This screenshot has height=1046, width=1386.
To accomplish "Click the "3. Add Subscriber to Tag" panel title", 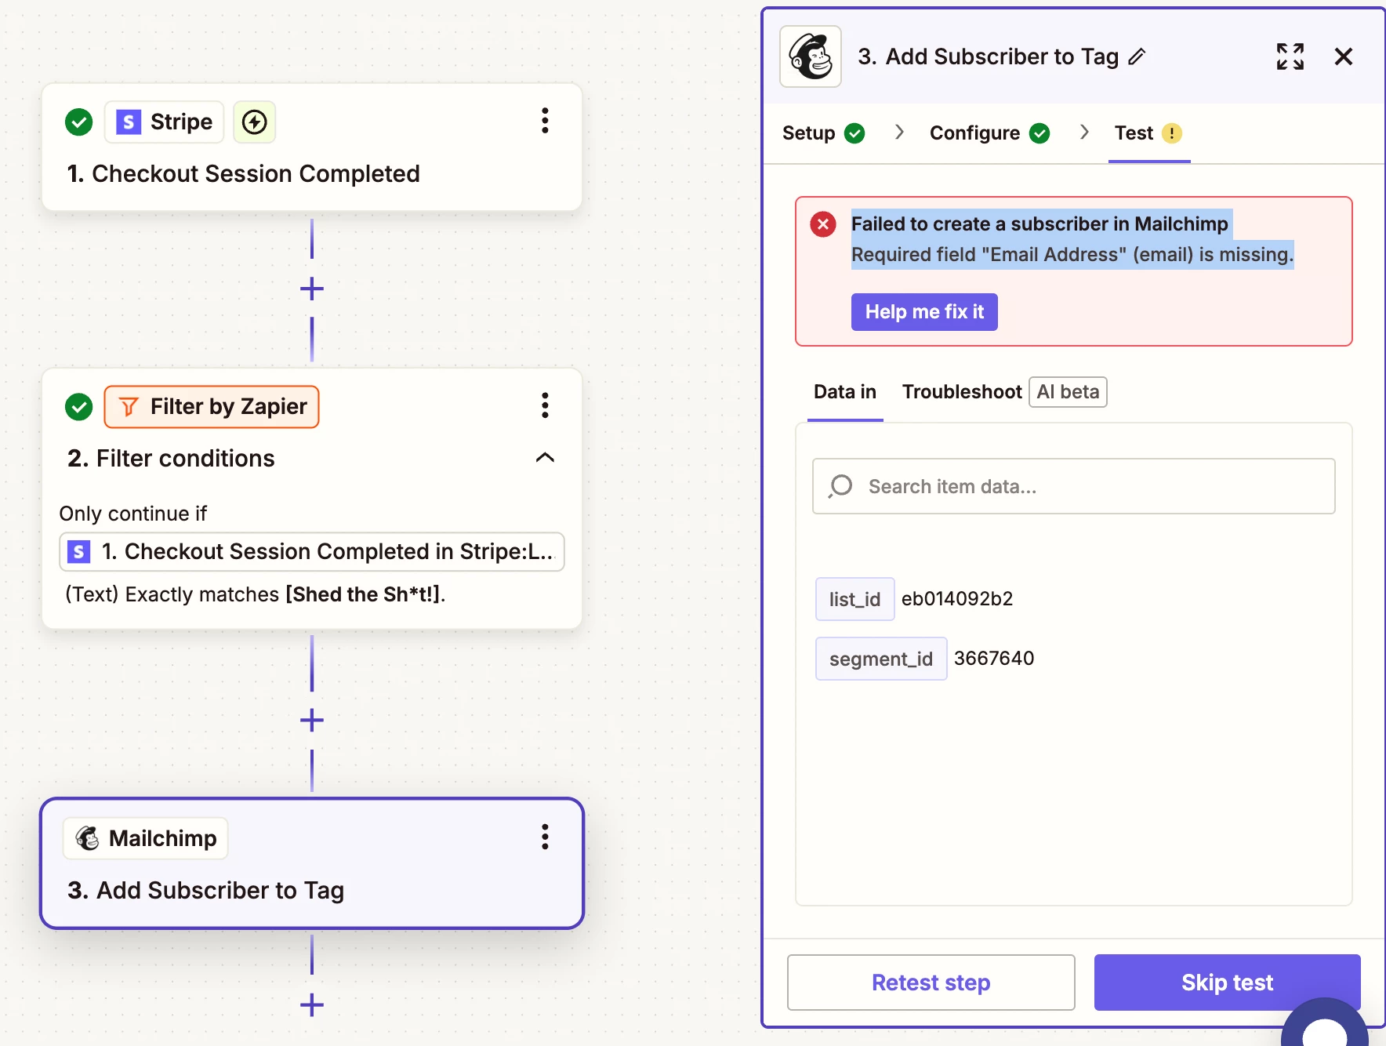I will tap(988, 56).
